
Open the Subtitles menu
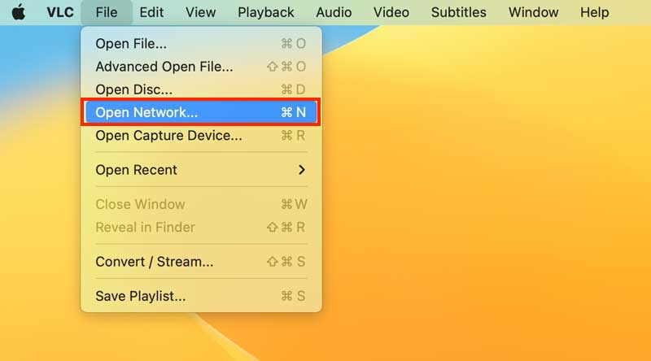point(458,12)
